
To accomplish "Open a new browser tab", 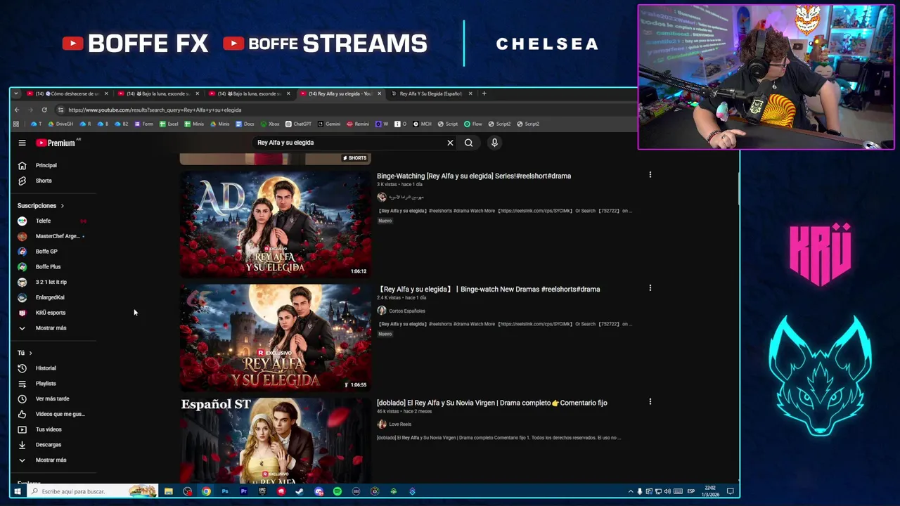I will click(484, 93).
